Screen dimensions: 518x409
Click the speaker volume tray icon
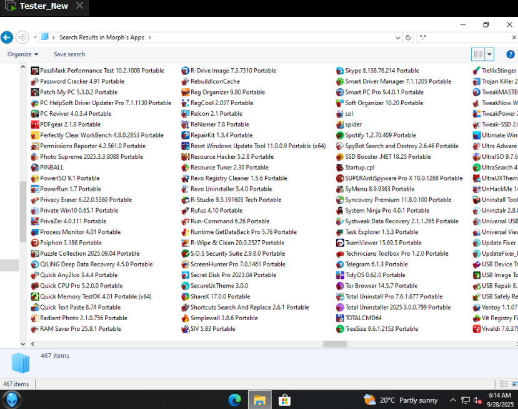[x=477, y=400]
